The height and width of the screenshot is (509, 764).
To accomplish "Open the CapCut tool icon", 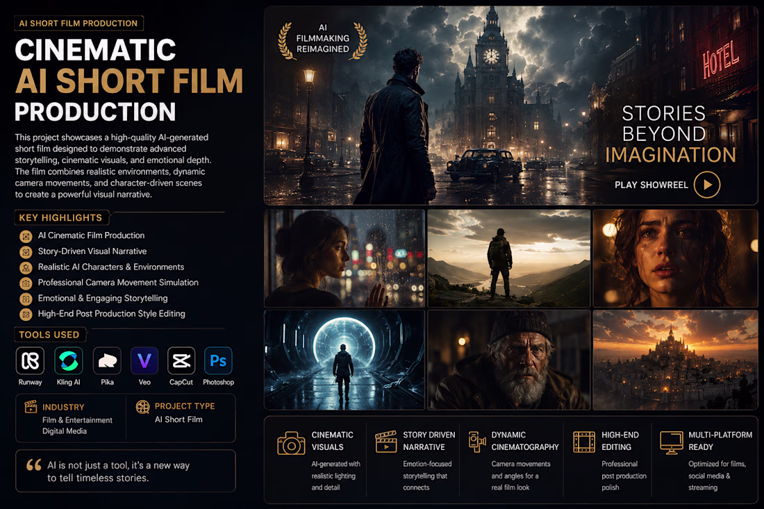I will click(181, 361).
